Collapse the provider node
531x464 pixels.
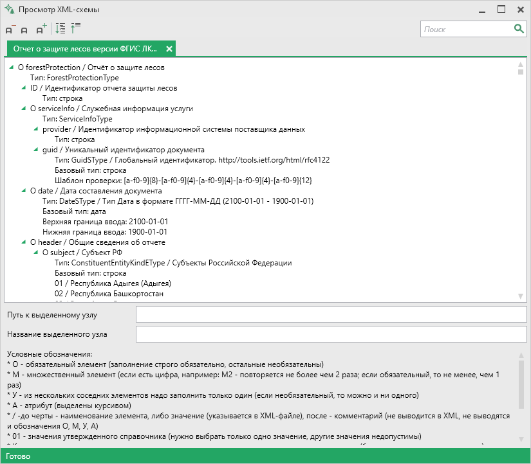pos(36,129)
